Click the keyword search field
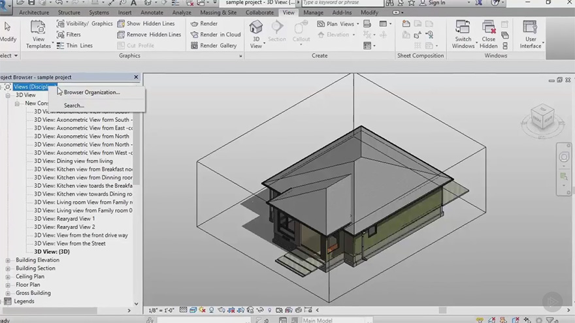This screenshot has height=323, width=575. click(x=342, y=3)
